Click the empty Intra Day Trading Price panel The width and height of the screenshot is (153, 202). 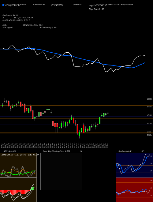pyautogui.click(x=61, y=171)
